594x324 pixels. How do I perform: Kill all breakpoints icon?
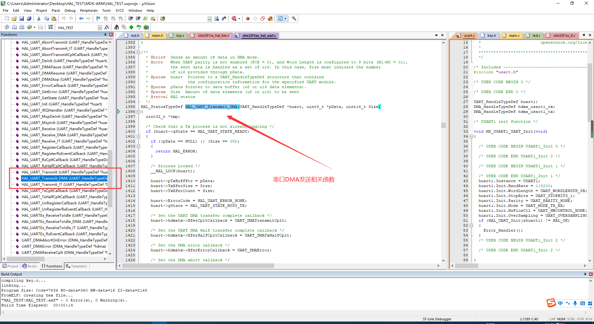270,19
